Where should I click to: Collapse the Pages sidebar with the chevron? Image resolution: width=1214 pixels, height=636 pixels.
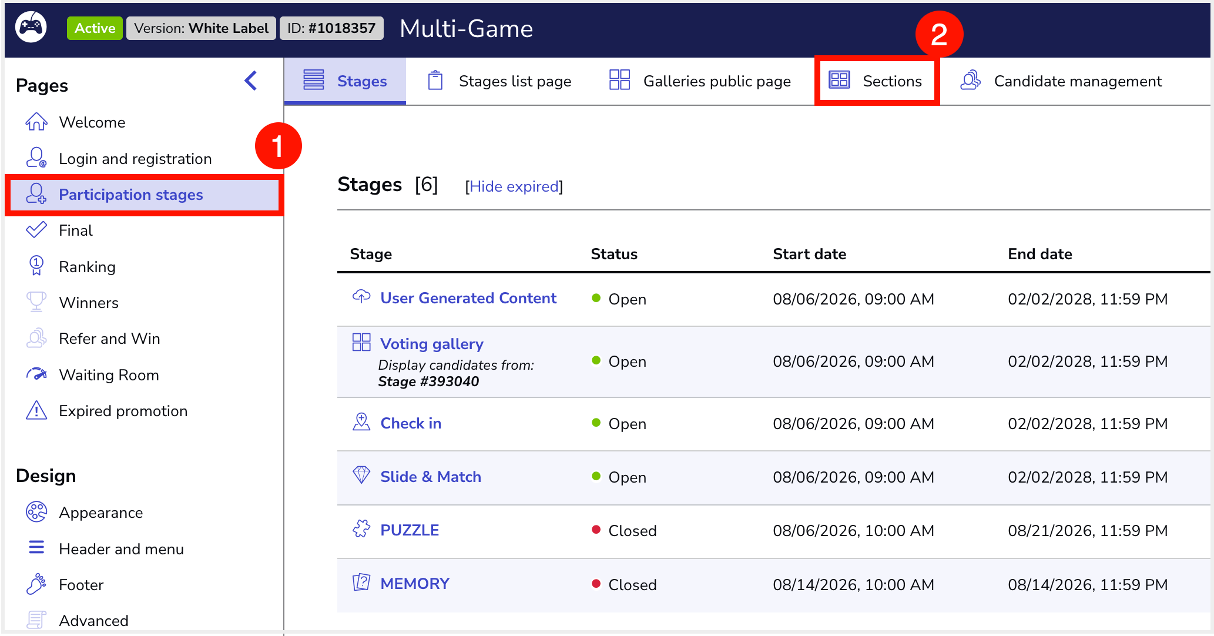pyautogui.click(x=251, y=81)
